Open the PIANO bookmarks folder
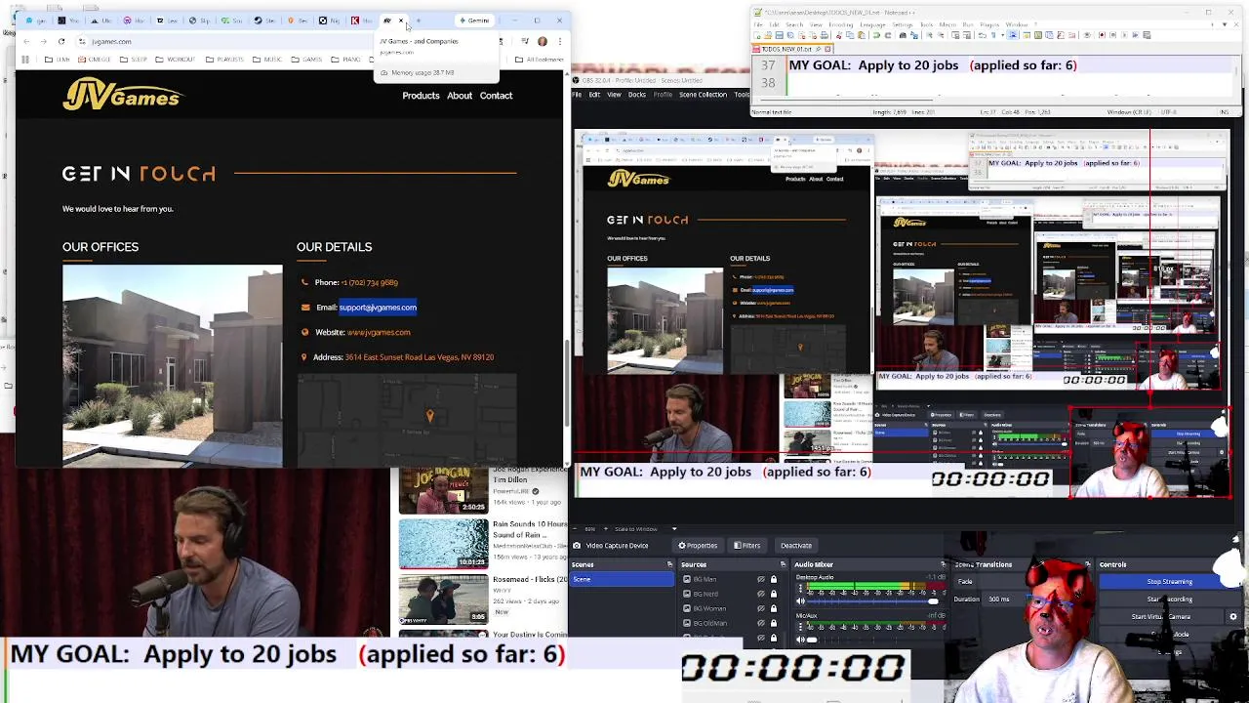This screenshot has height=703, width=1249. [x=345, y=60]
